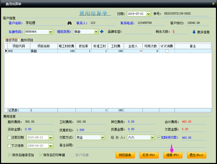The width and height of the screenshot is (217, 164).
Task: Click the 客户名称 input field
Action: pyautogui.click(x=45, y=23)
